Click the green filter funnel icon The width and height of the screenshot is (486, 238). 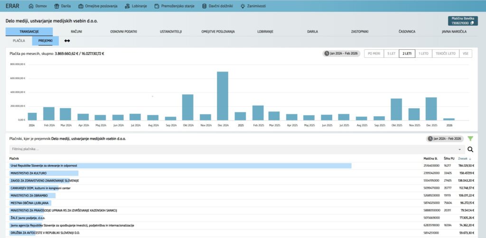[470, 138]
